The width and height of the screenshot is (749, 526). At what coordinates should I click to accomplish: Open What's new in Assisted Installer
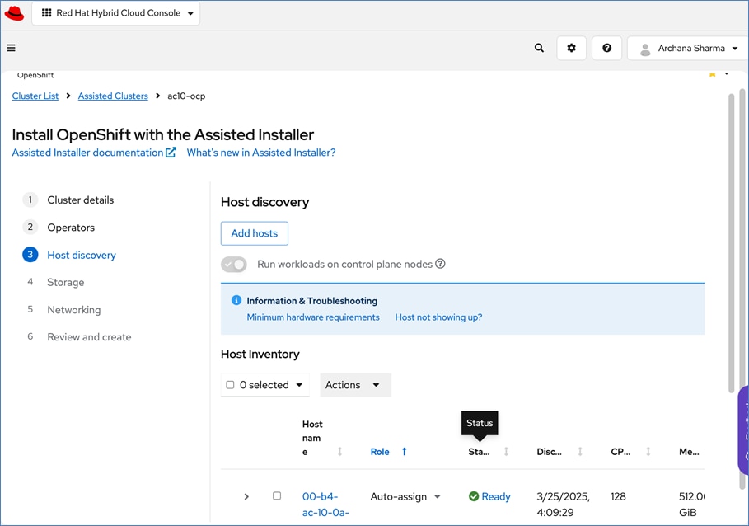coord(261,153)
